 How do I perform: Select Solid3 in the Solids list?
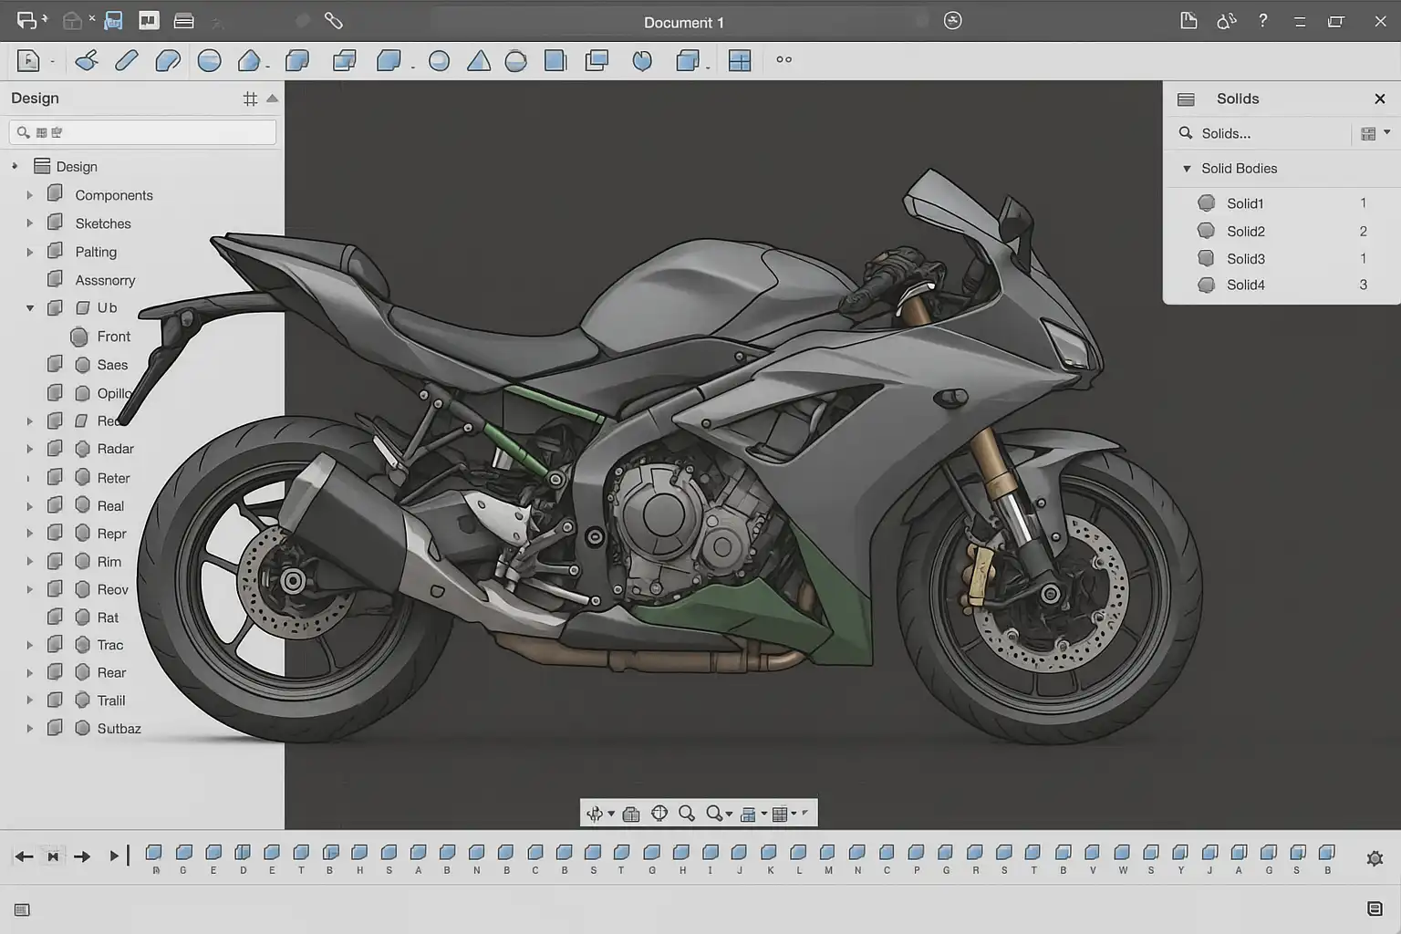point(1245,259)
